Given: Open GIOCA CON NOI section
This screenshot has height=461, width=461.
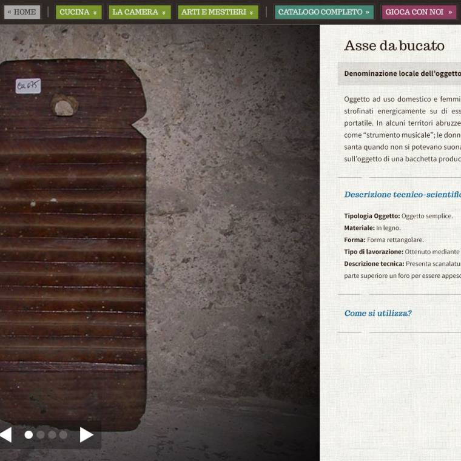Looking at the screenshot, I should pos(419,12).
